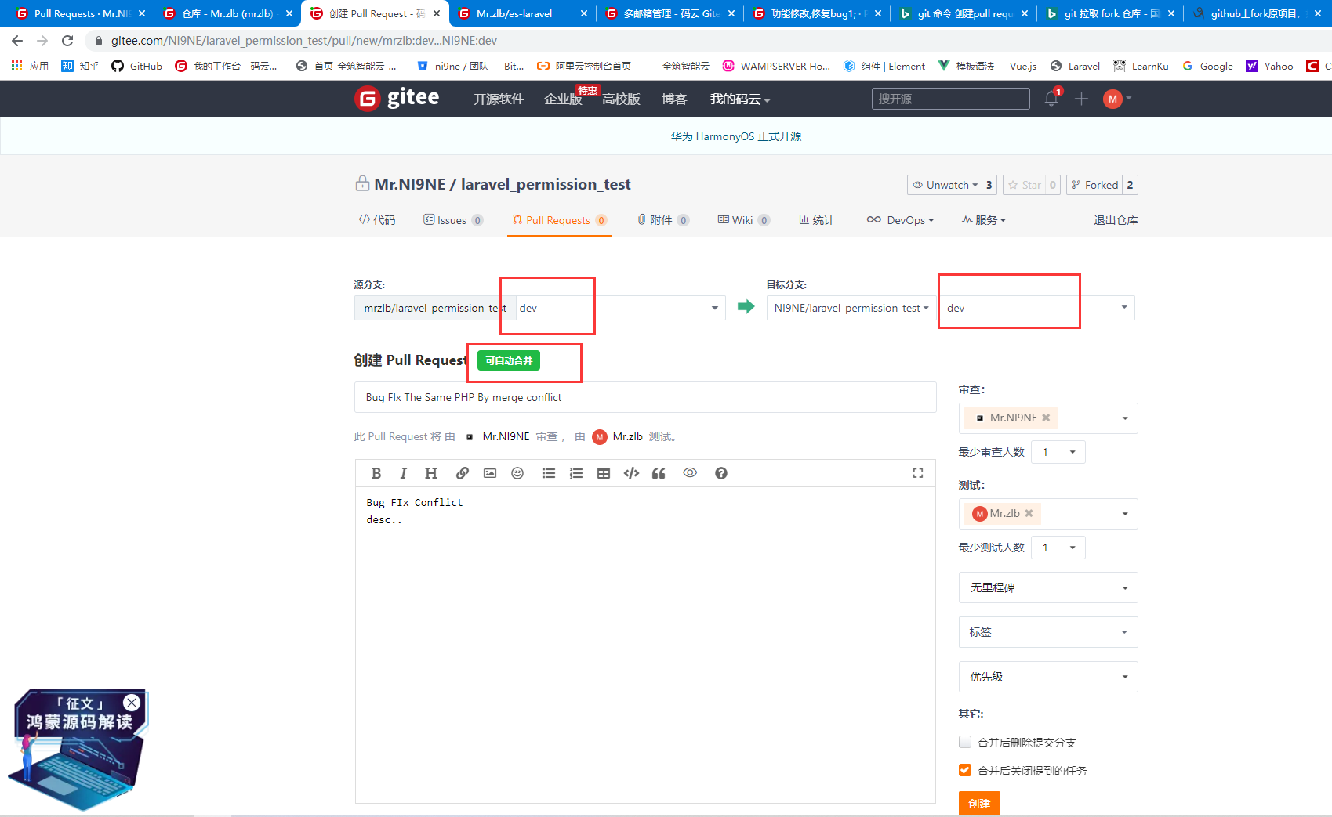This screenshot has width=1332, height=817.
Task: Click the Bold formatting icon in editor
Action: point(376,473)
